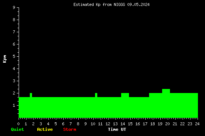Click the y-axis label 2
Screen dimensions: 205x136
pos(14,93)
